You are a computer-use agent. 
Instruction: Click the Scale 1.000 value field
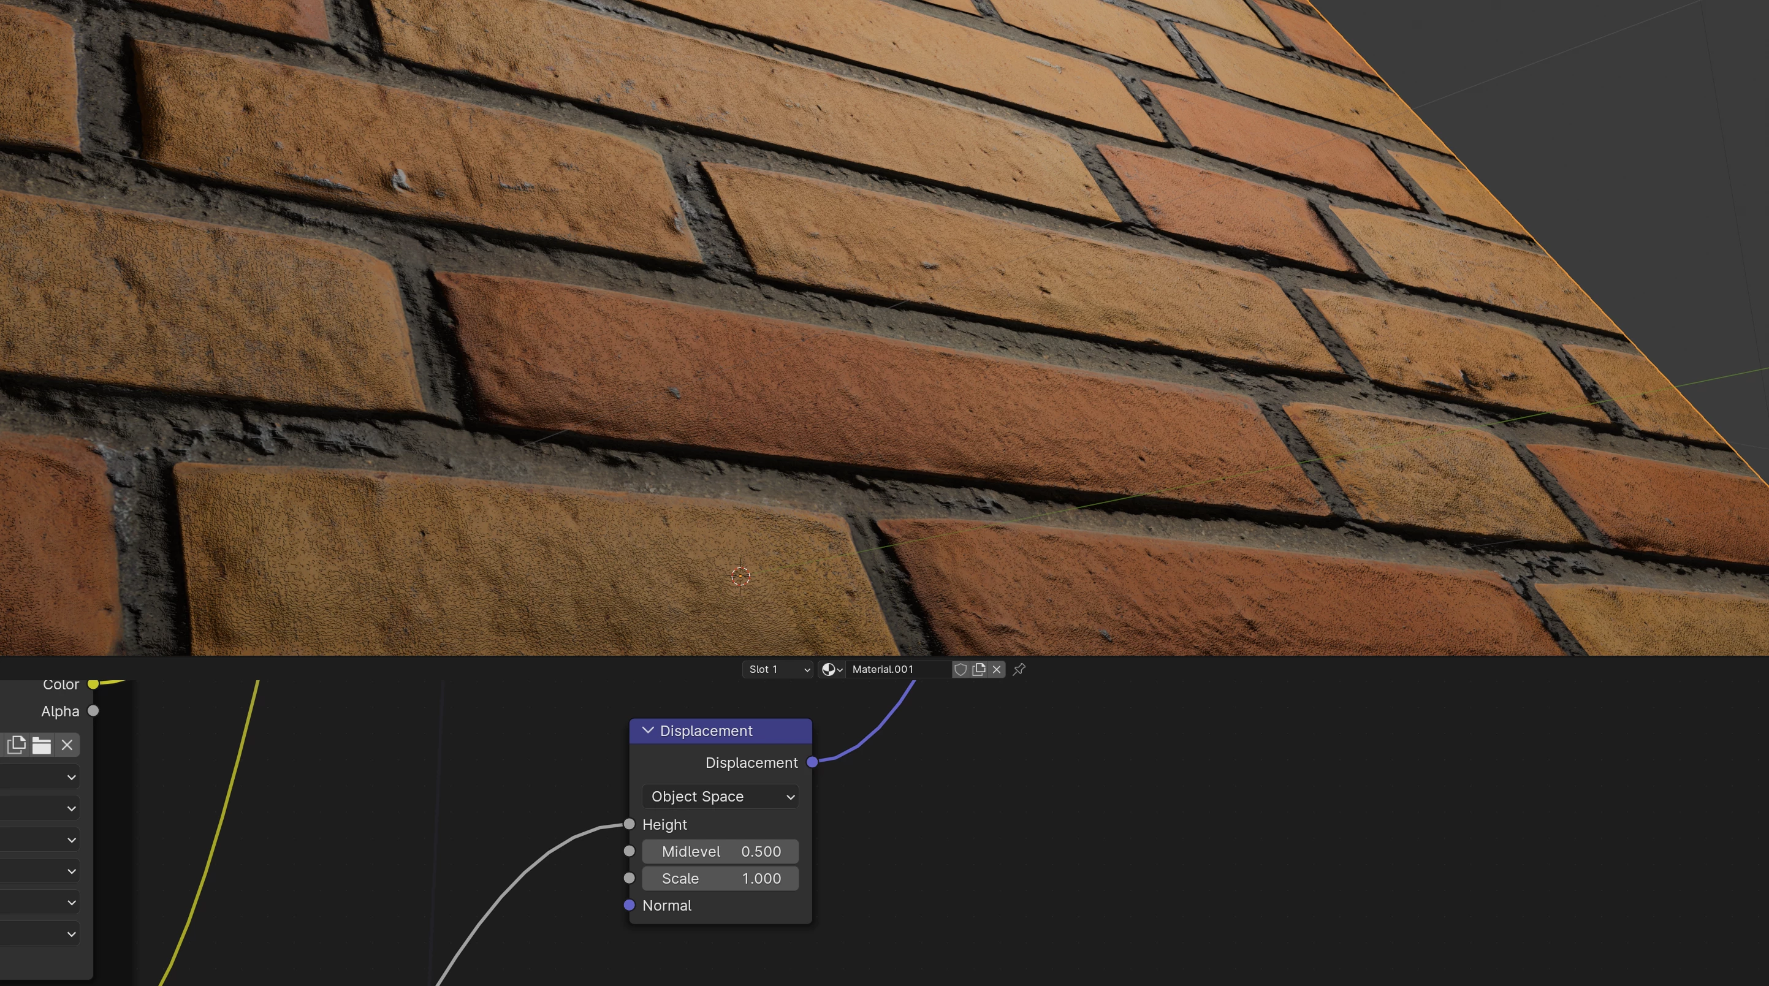tap(720, 878)
